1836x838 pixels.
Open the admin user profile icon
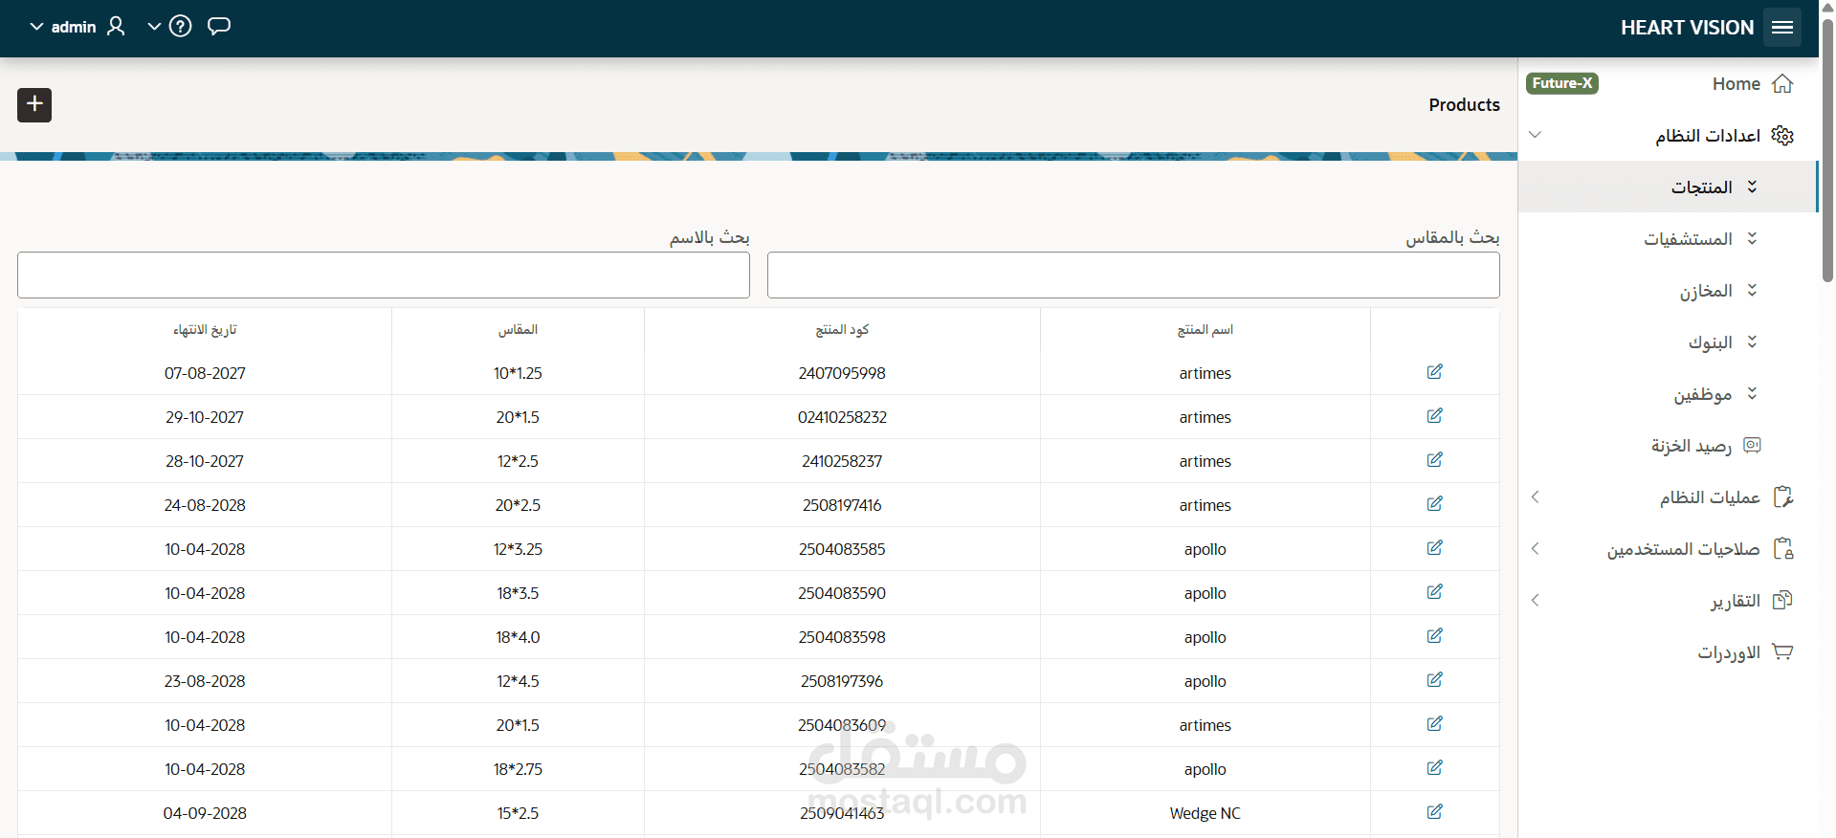pos(116,27)
